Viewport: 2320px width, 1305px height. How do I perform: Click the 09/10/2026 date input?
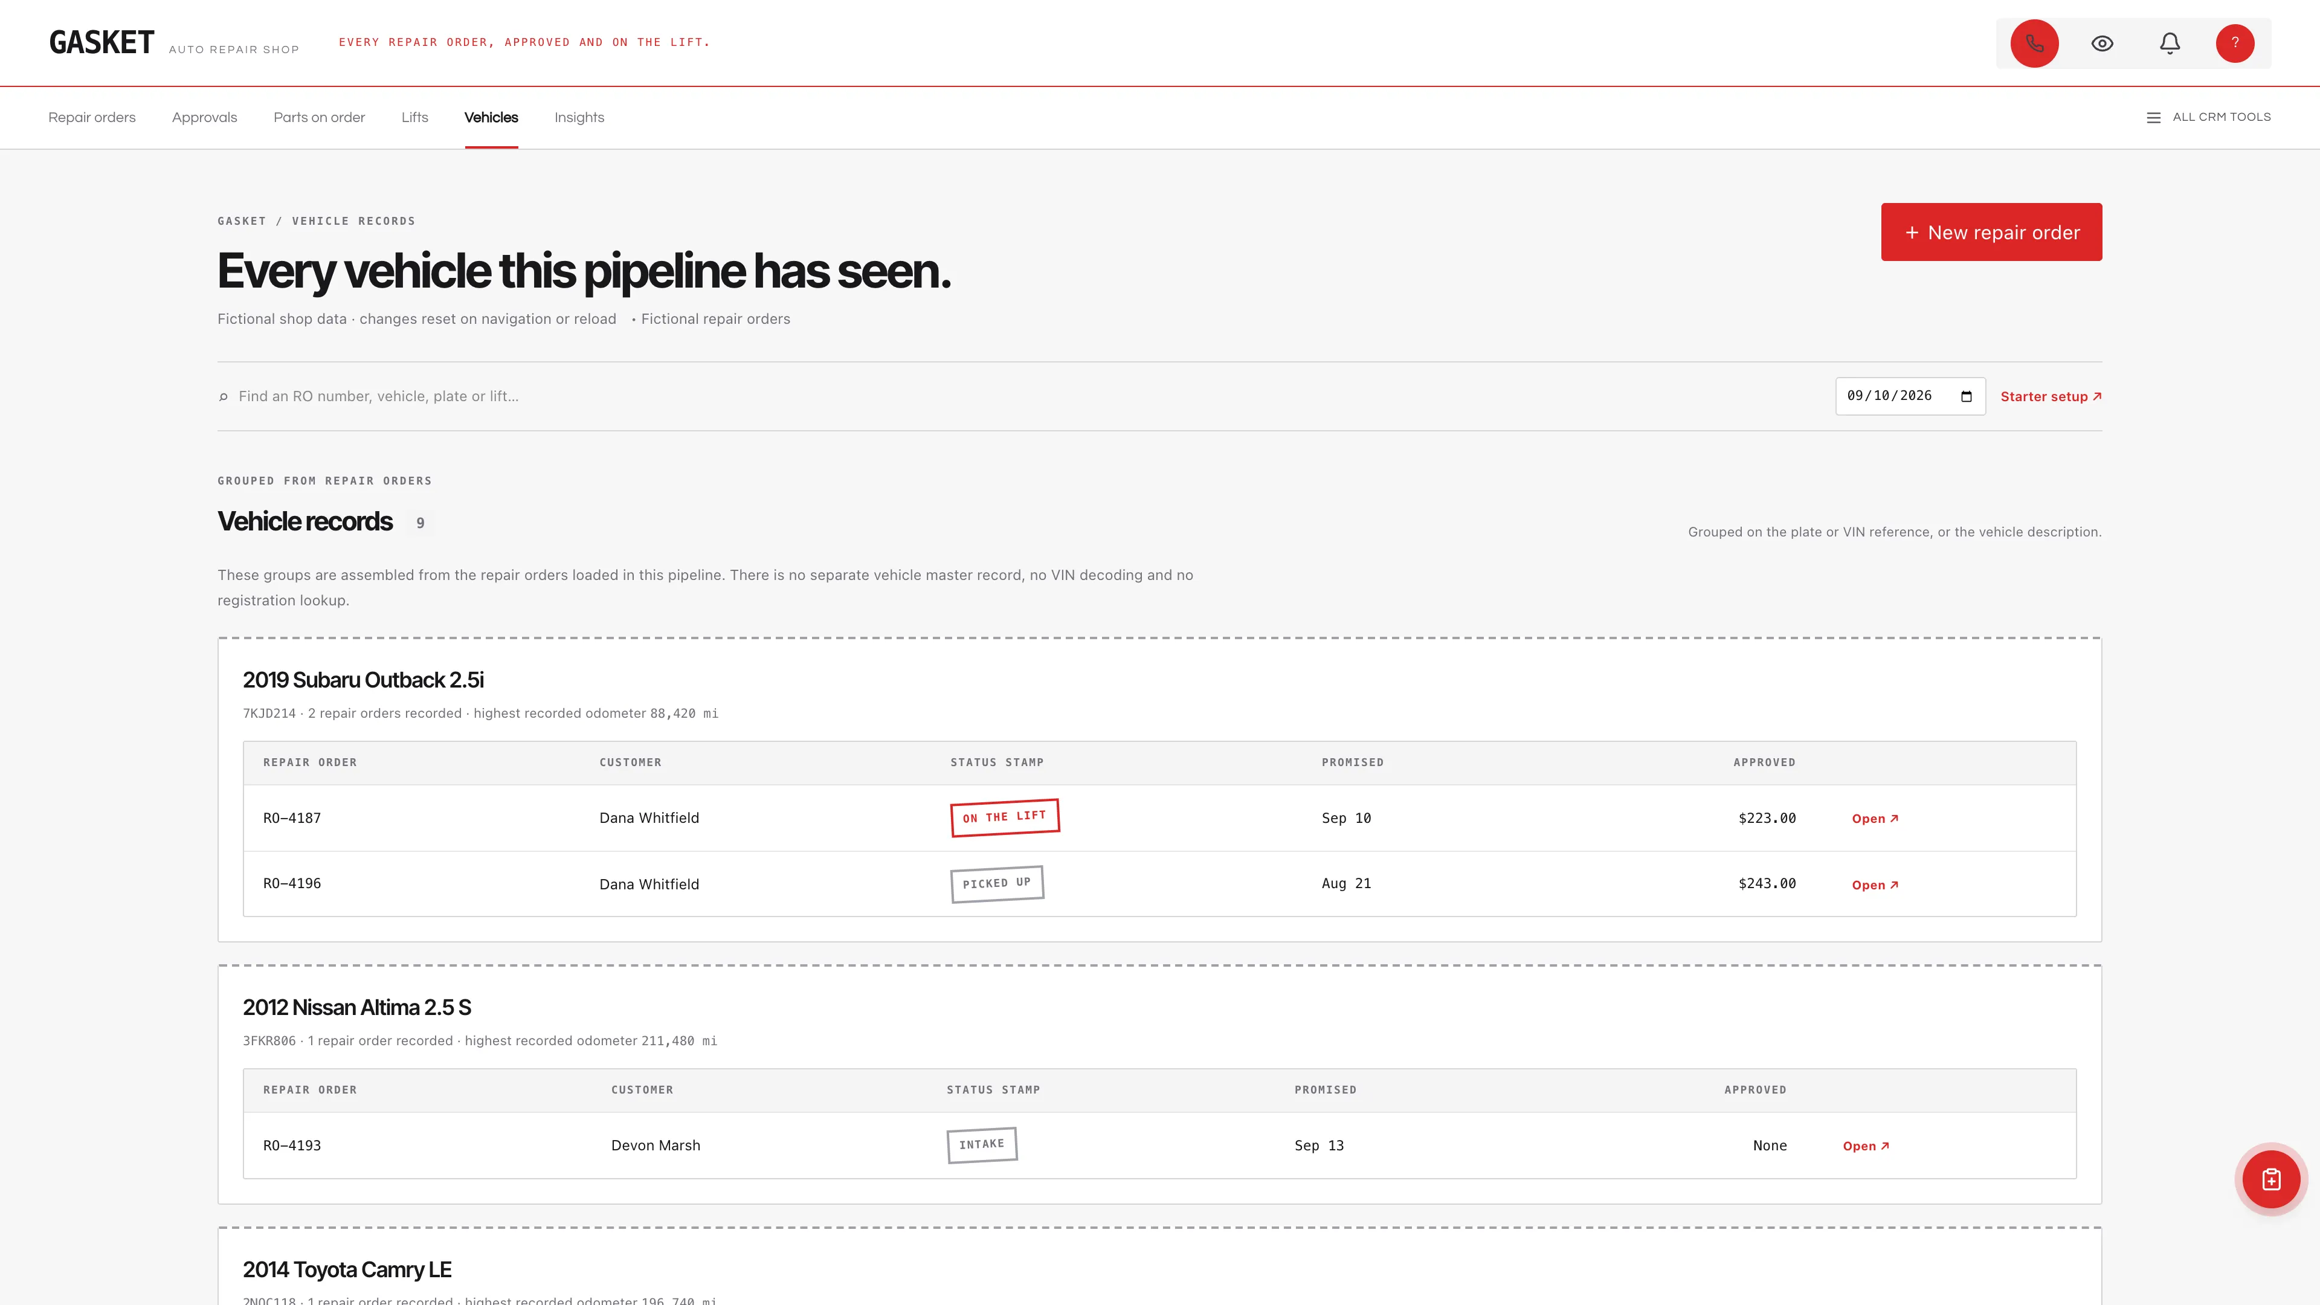click(1910, 396)
